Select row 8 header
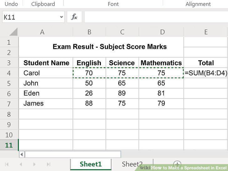Viewport: 228px width, 171px height. point(9,114)
